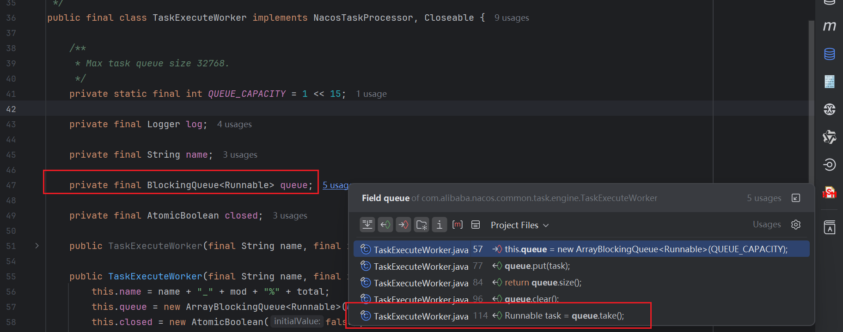Click the info 'i' icon in popup toolbar
This screenshot has height=332, width=843.
click(439, 225)
